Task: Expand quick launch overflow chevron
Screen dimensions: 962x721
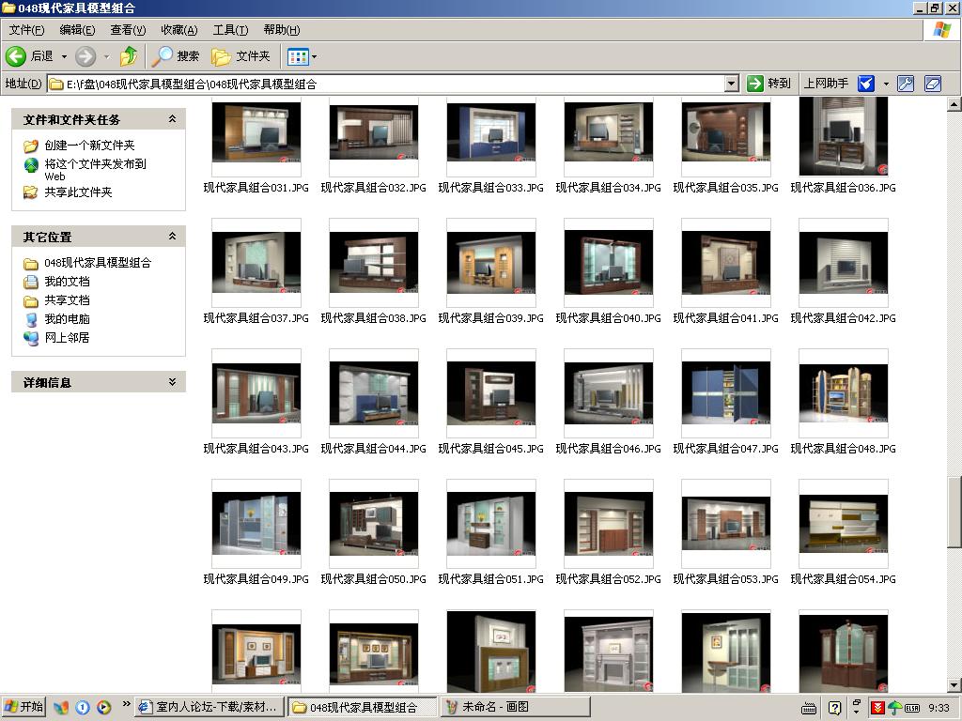Action: (x=127, y=704)
